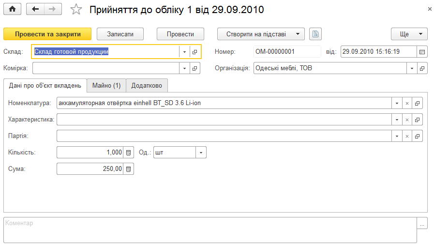Click Провести та закрити button
This screenshot has height=246, width=434.
[x=47, y=34]
